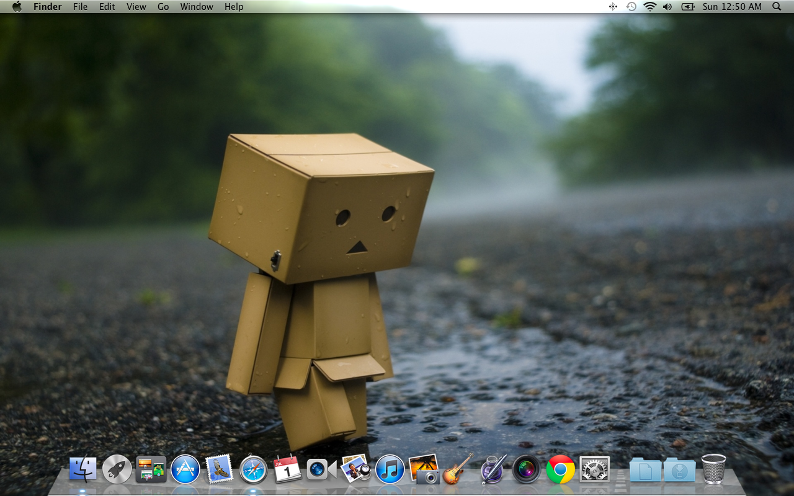Open the App Store in Dock

point(185,469)
